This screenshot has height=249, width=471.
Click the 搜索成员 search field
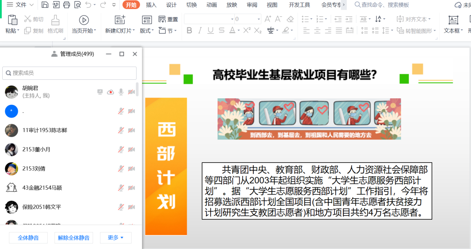(x=70, y=73)
